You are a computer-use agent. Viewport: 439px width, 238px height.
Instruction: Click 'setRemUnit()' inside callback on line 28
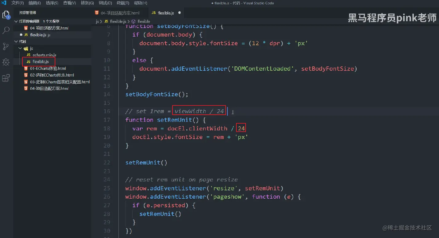tap(160, 214)
